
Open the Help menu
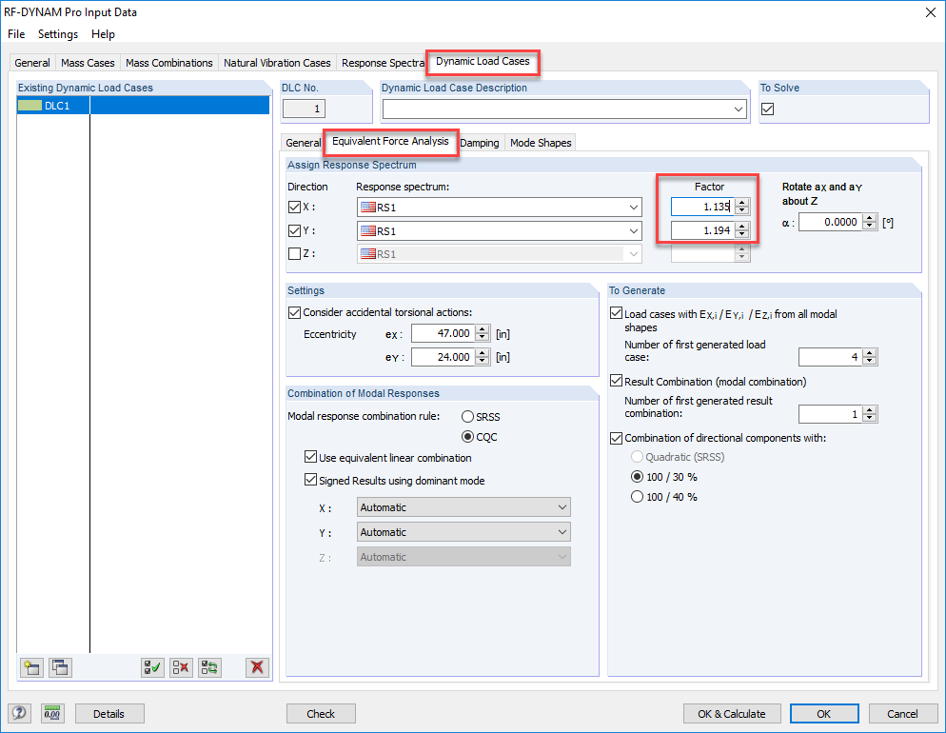point(103,34)
